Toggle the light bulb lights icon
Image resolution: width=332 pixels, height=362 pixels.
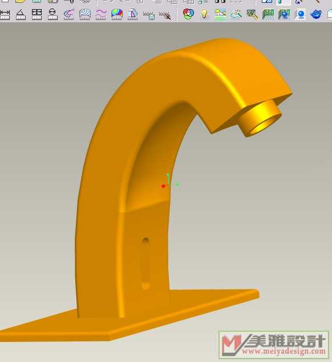coord(204,14)
